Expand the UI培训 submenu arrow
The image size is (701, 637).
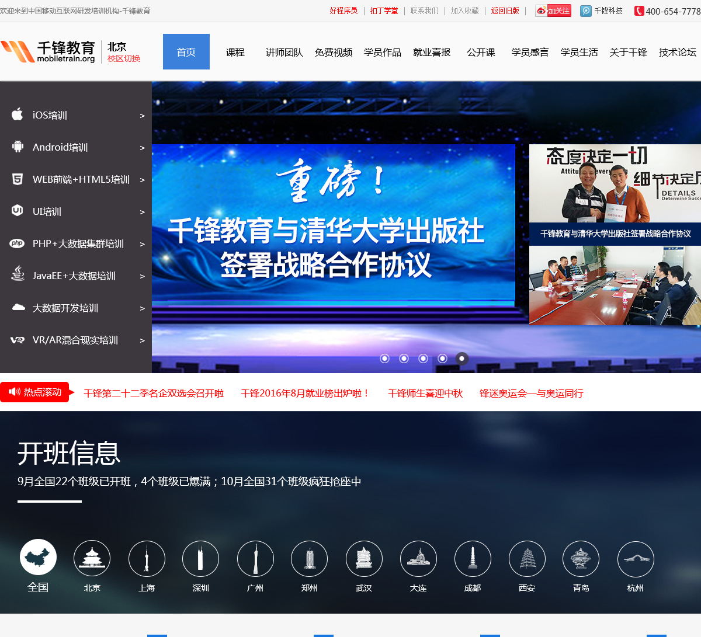(x=142, y=212)
